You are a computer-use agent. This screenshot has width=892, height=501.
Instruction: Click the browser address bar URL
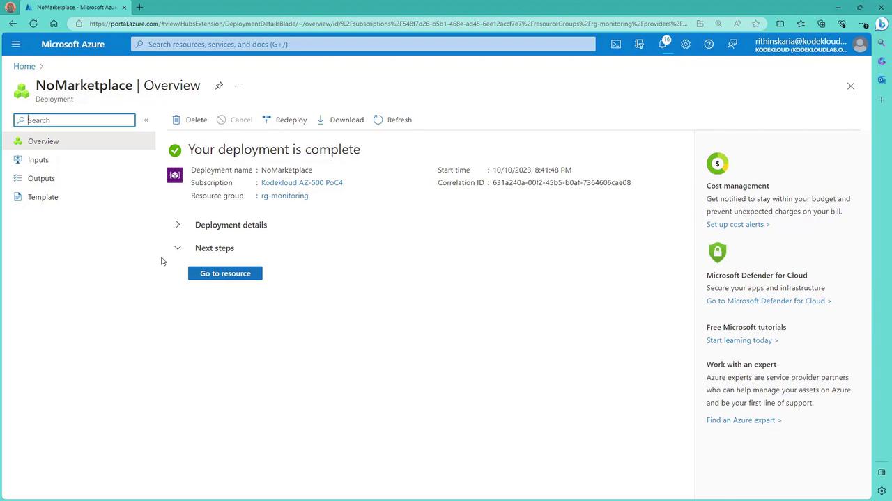(388, 24)
